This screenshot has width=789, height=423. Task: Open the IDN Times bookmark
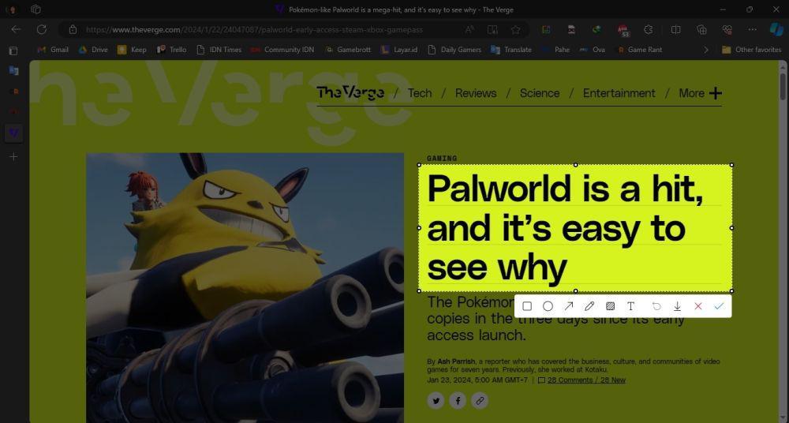219,50
